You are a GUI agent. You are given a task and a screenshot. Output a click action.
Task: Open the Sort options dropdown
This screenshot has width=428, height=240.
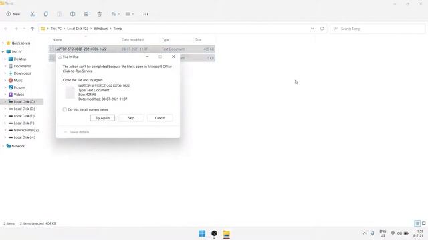pyautogui.click(x=116, y=14)
